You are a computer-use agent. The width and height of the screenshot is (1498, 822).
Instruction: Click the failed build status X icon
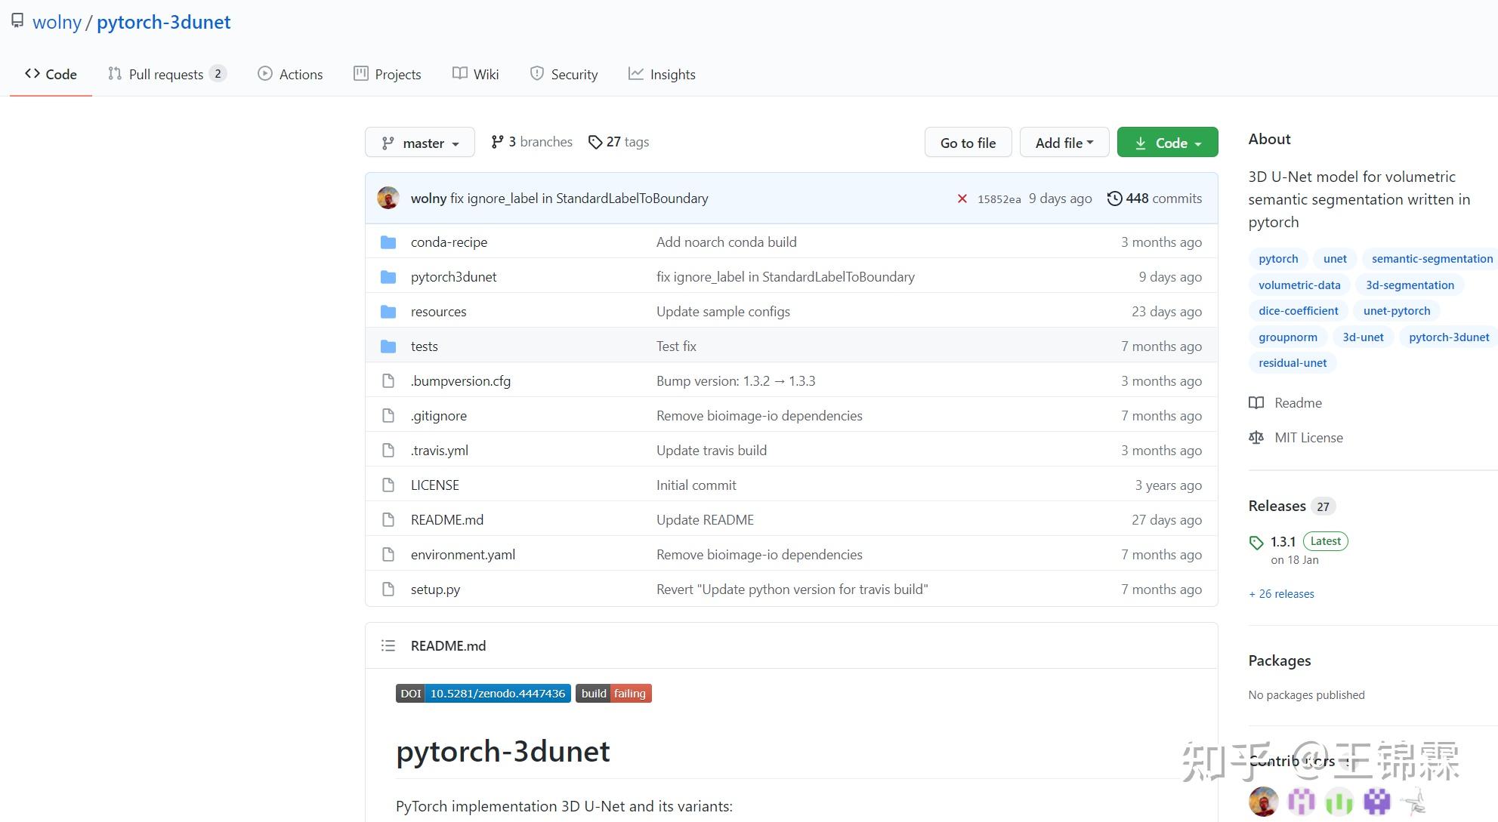click(x=962, y=199)
